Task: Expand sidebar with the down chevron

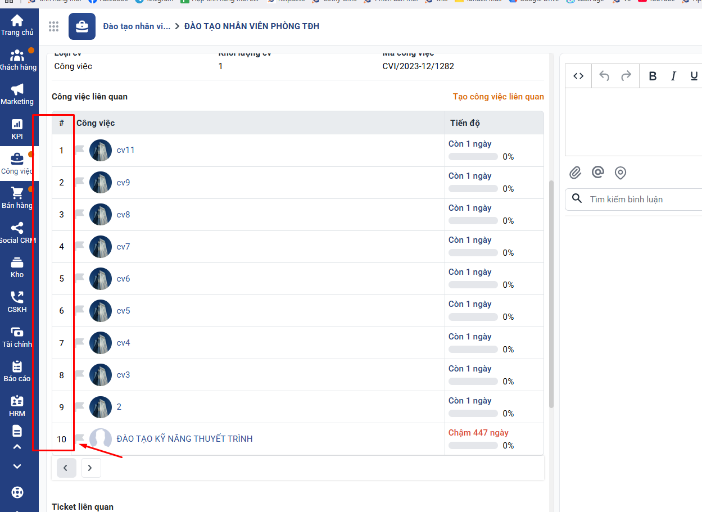Action: coord(17,466)
